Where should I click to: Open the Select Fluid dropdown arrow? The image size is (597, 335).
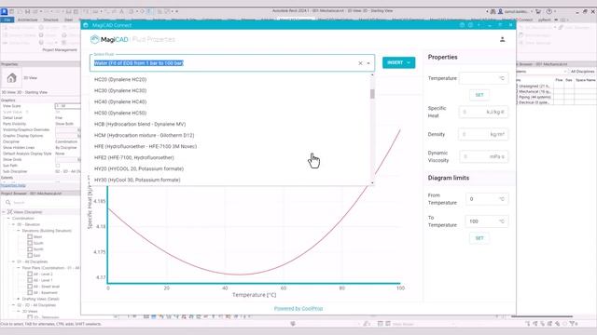pos(368,63)
